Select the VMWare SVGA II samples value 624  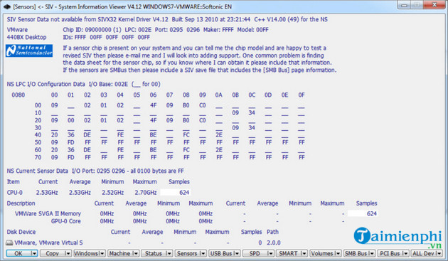[x=363, y=213]
